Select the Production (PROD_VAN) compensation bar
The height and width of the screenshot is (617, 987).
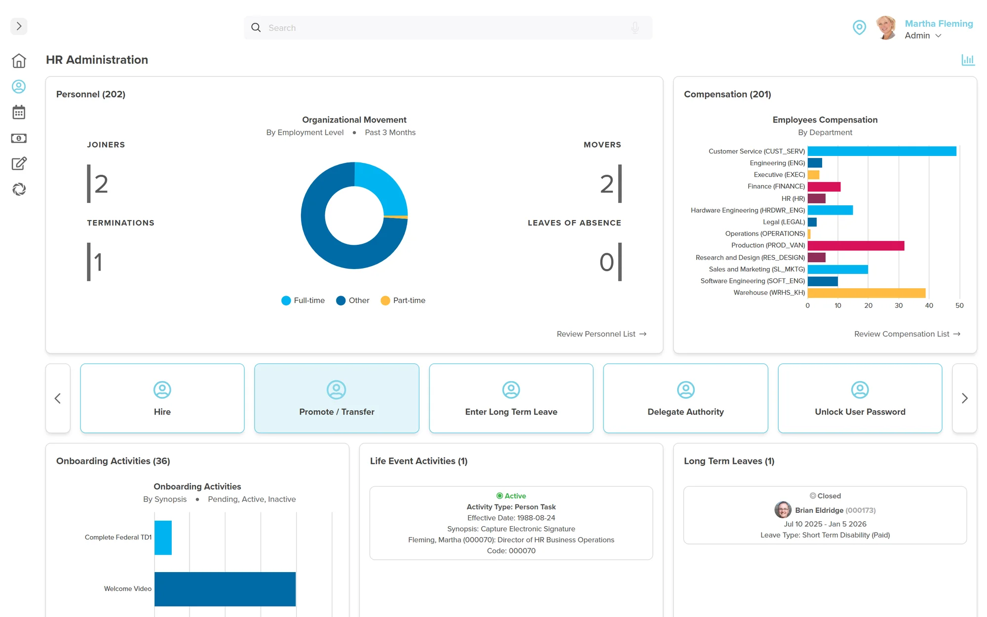(856, 245)
